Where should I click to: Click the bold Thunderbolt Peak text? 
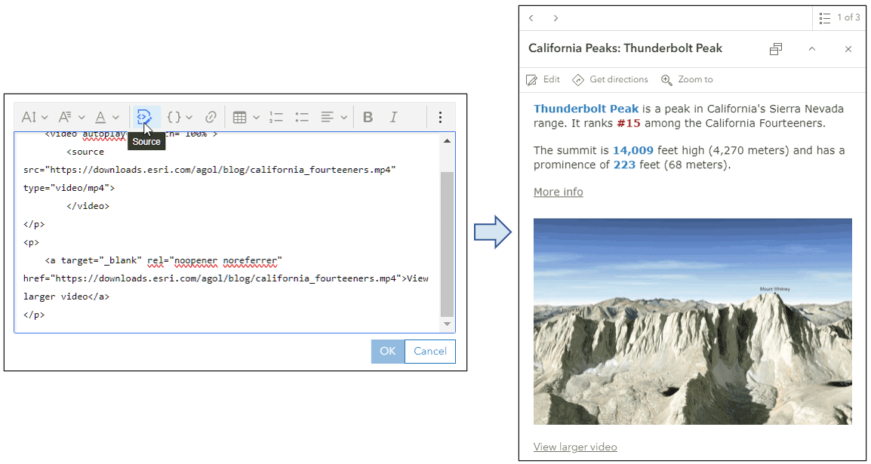[x=586, y=108]
